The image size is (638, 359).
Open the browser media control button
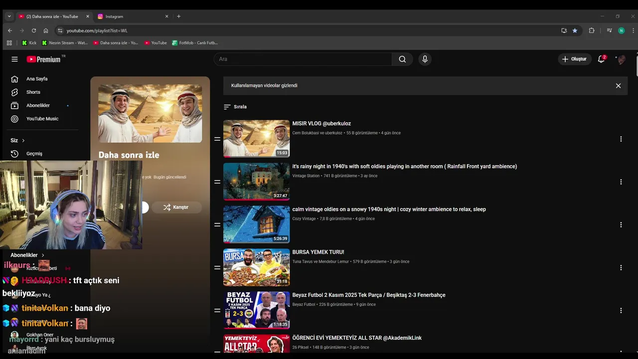tap(609, 30)
